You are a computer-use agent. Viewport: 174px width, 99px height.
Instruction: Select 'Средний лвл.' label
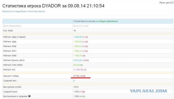10,81
